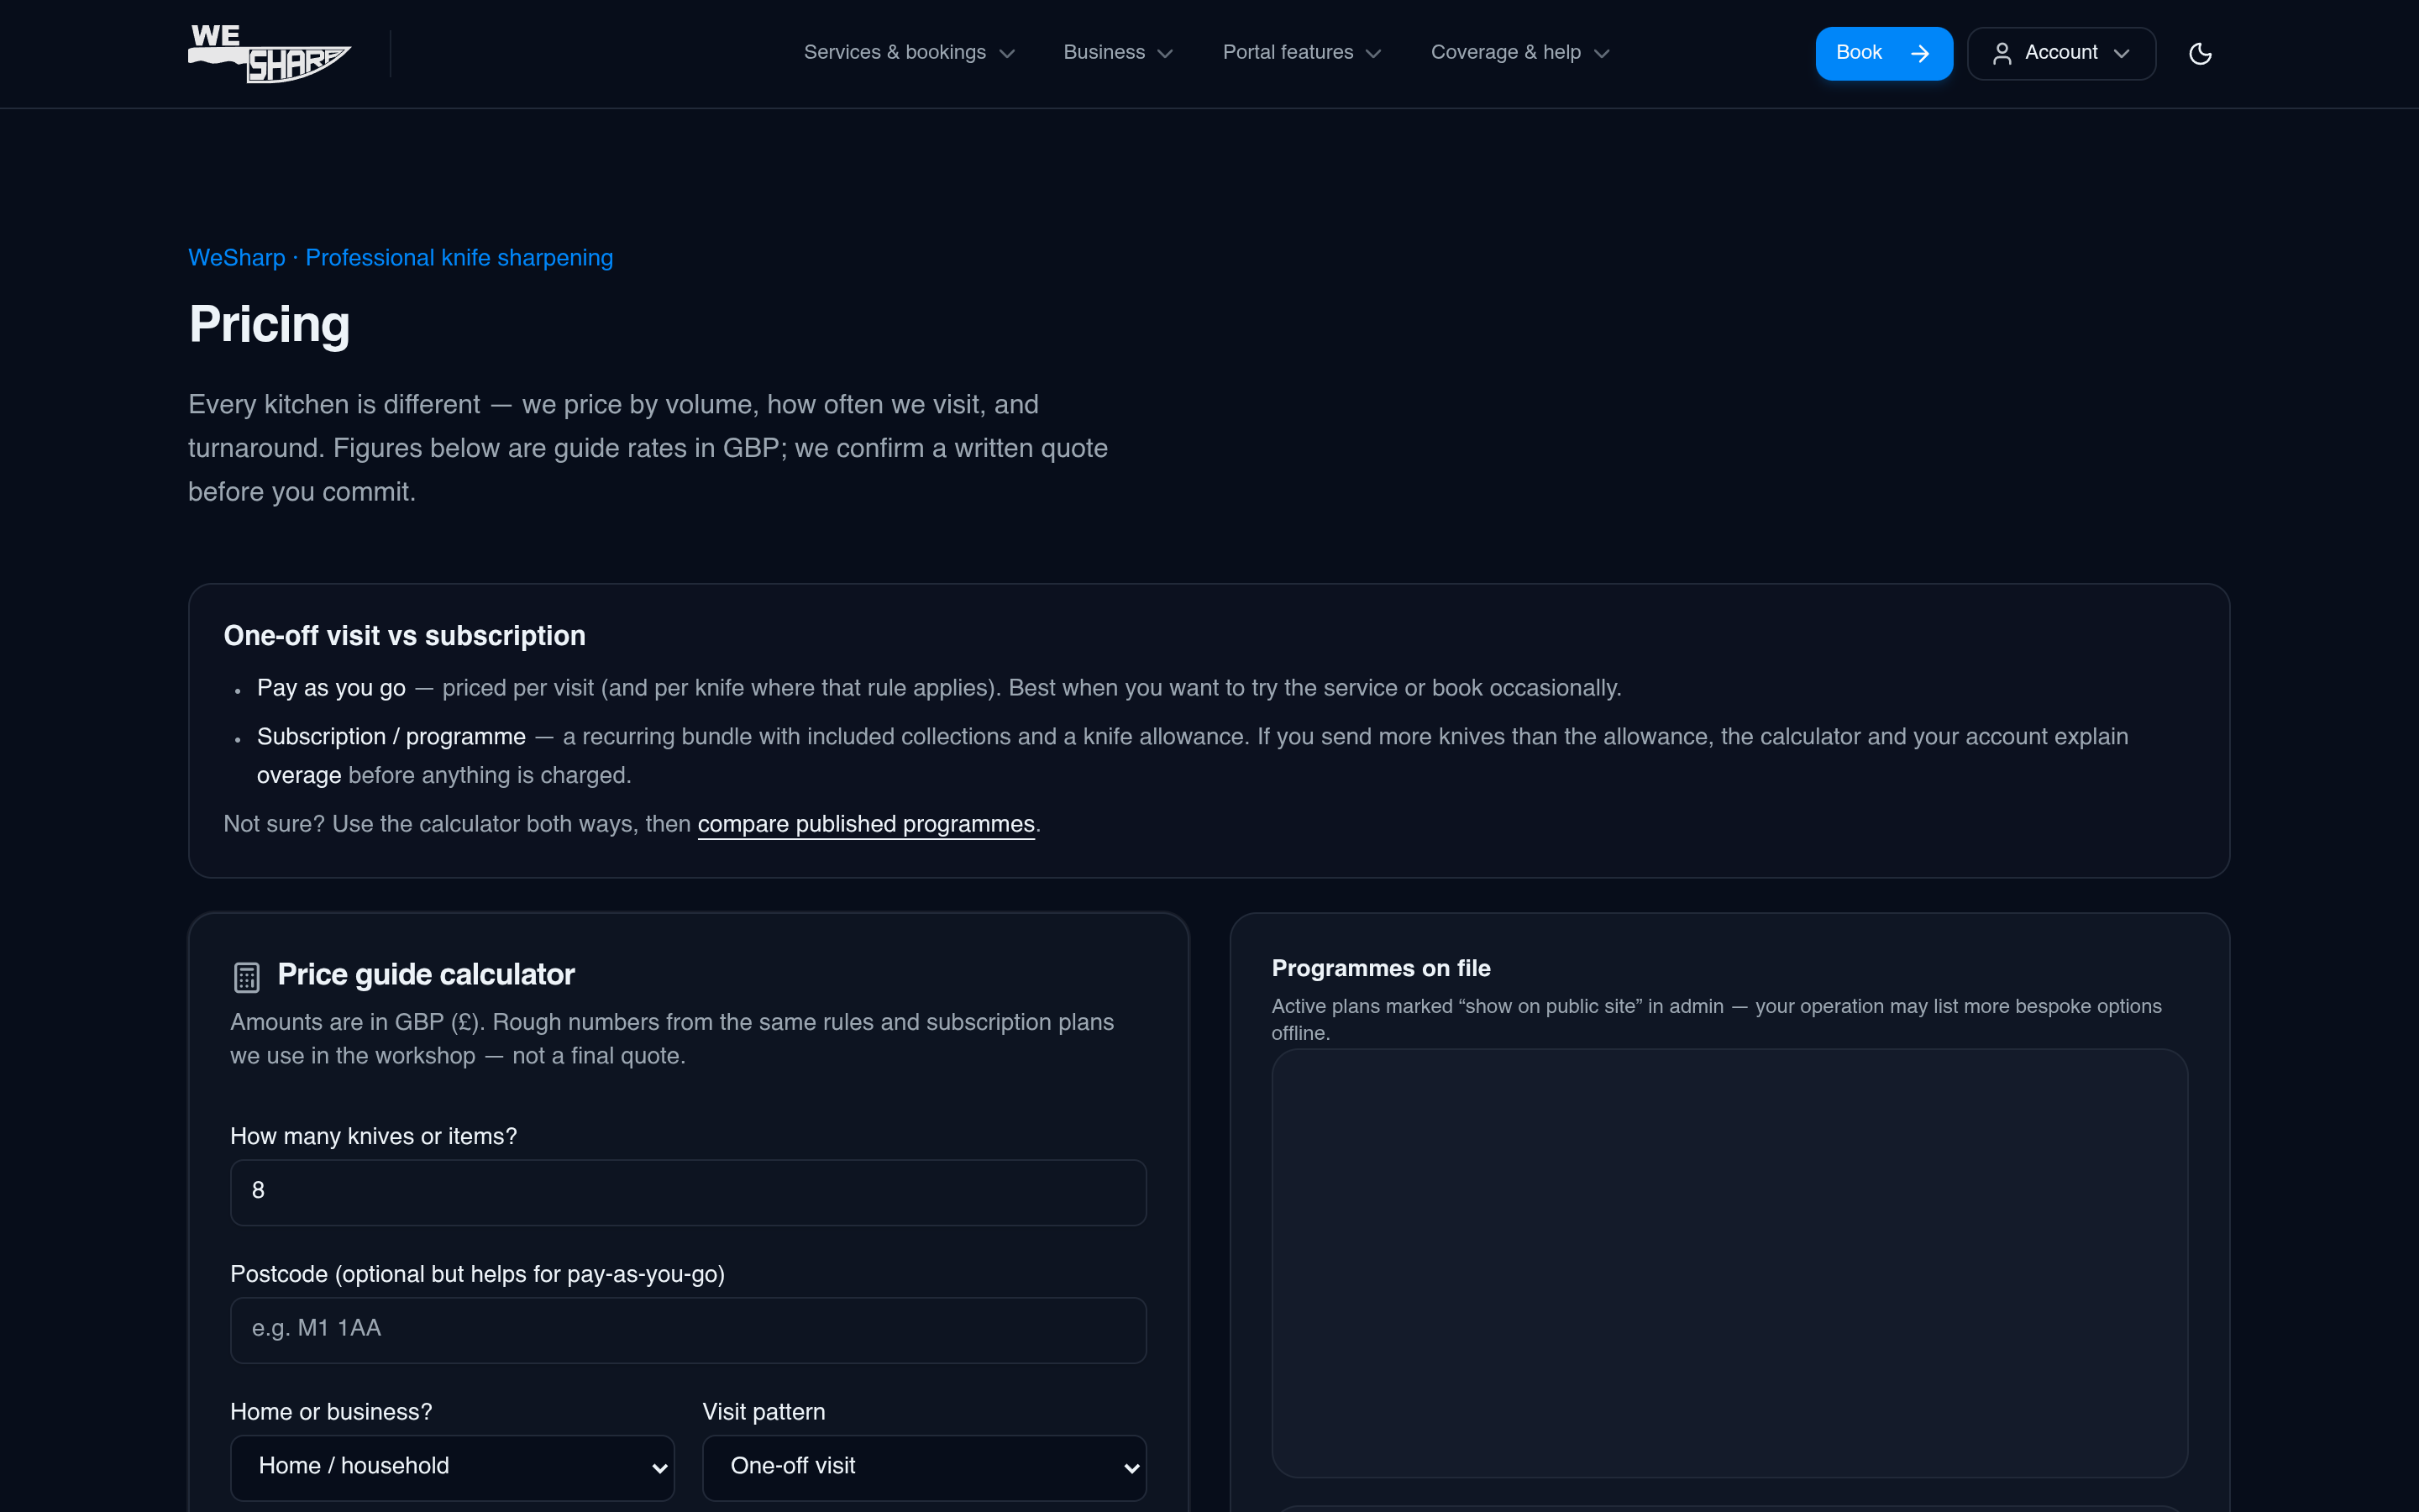Viewport: 2419px width, 1512px height.
Task: Click the Postcode input field
Action: point(688,1330)
